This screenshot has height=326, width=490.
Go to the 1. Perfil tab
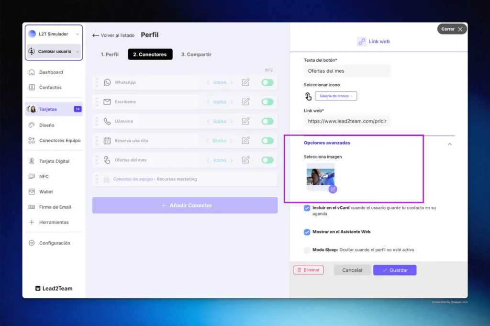[110, 55]
